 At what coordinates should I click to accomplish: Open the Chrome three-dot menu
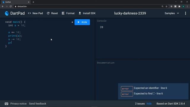point(187,7)
